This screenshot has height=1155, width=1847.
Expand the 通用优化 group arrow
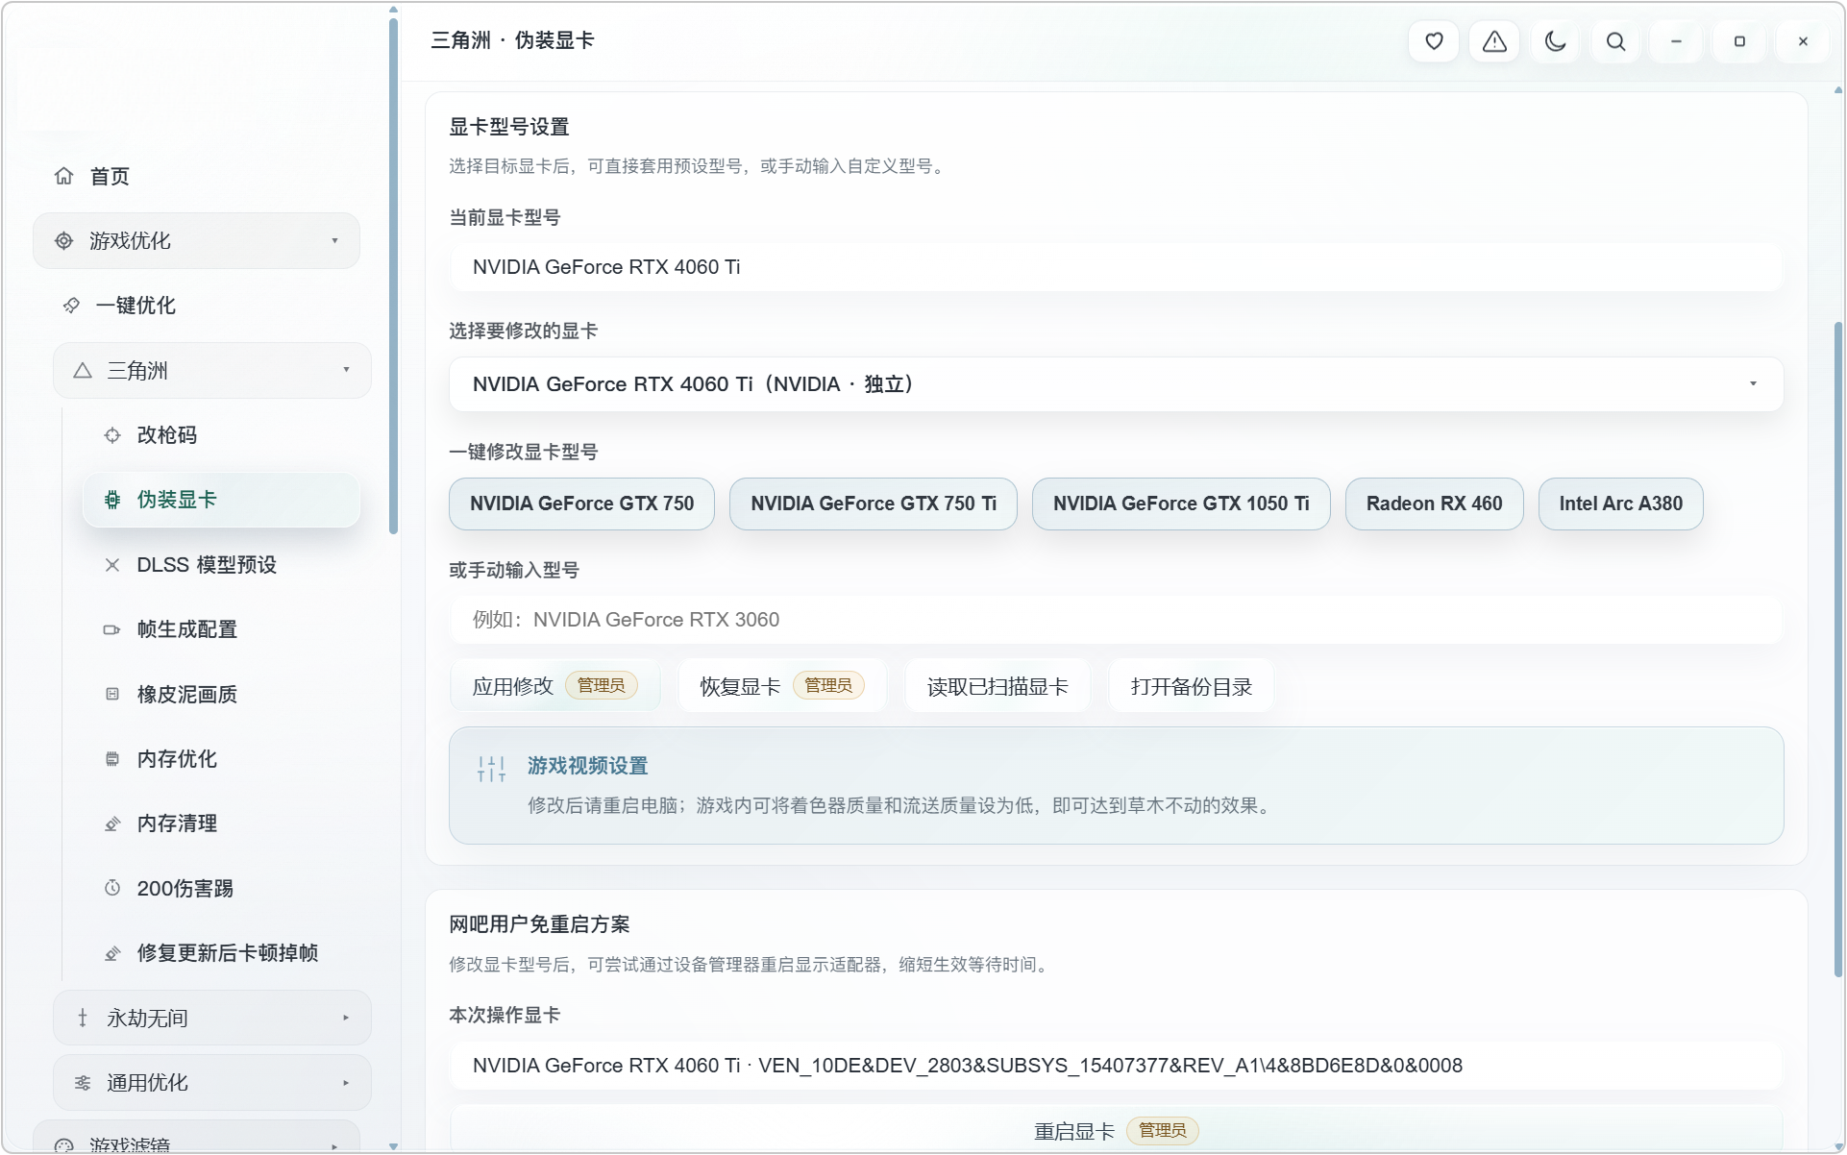point(346,1083)
